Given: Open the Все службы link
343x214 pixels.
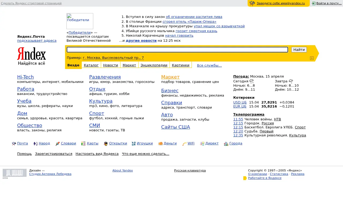Looking at the screenshot, I should (209, 66).
